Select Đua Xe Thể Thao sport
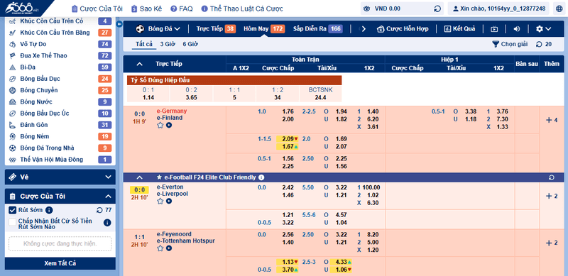Screen dimensions: 568x276 coord(60,56)
